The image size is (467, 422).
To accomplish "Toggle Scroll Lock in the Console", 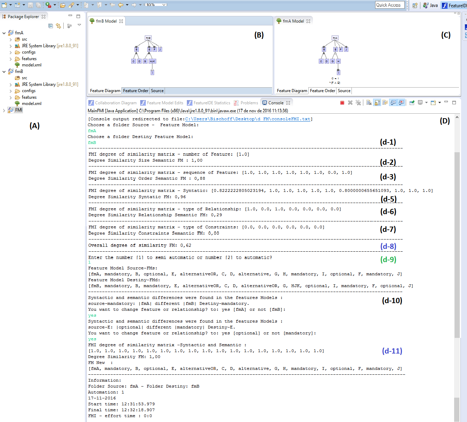I will click(377, 103).
